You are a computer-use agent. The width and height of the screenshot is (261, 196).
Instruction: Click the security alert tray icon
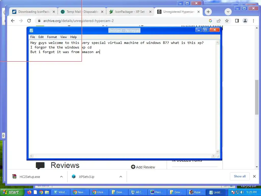[233, 192]
